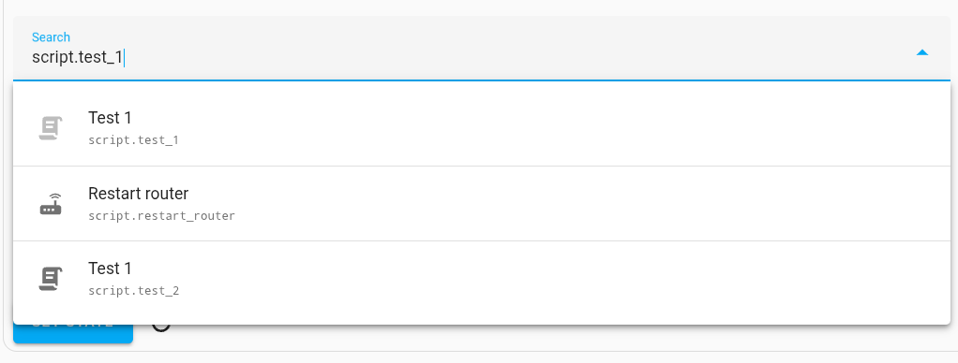Screen dimensions: 958x363
Task: Click the partially covered SET STATE button
Action: click(73, 334)
